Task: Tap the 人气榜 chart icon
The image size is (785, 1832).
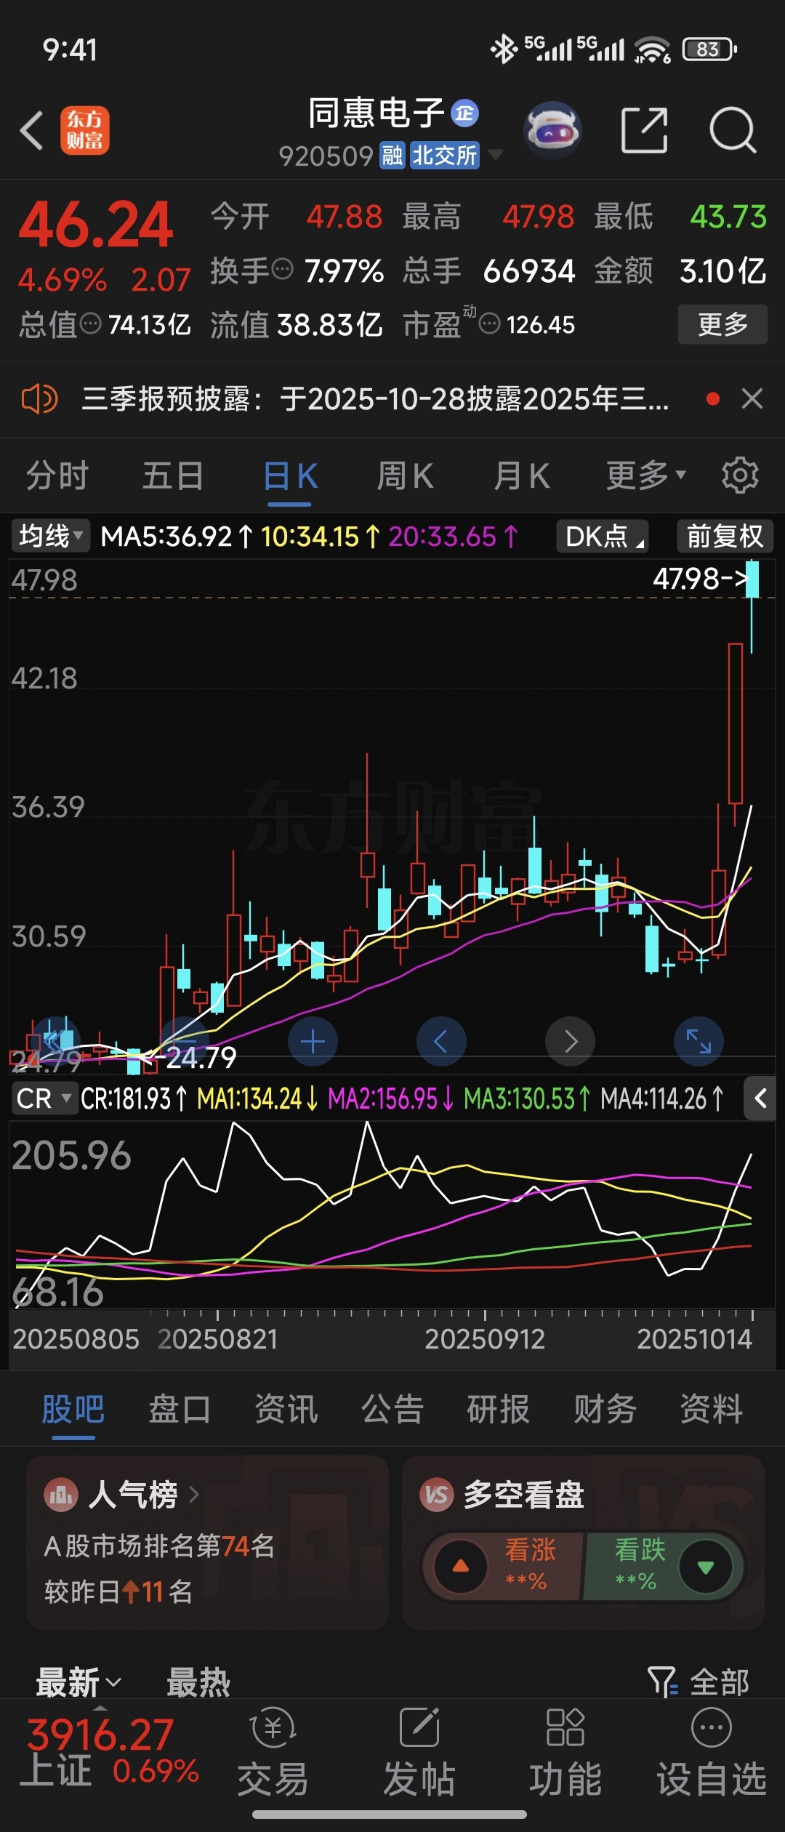Action: (61, 1495)
